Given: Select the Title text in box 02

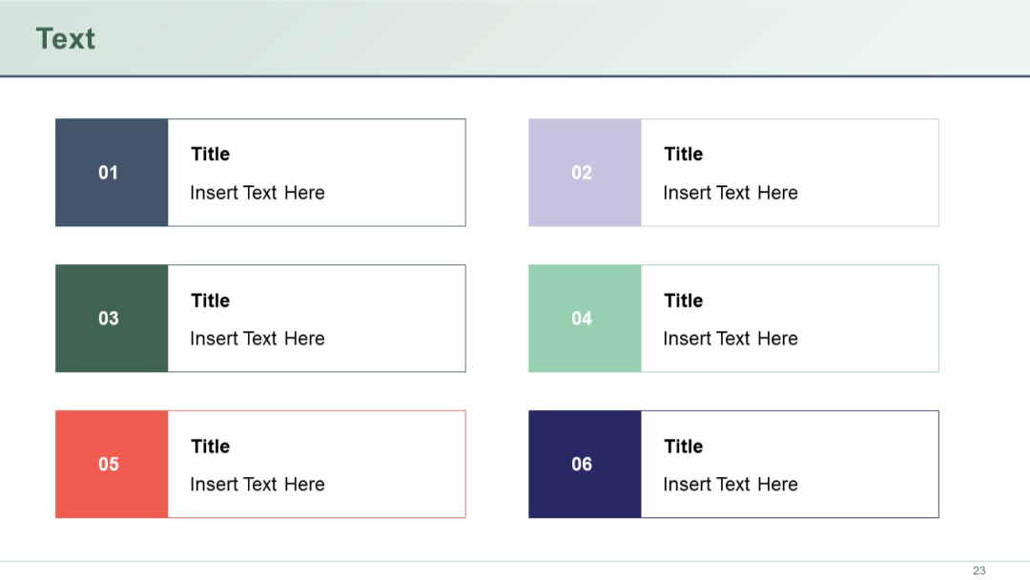Looking at the screenshot, I should pos(683,154).
